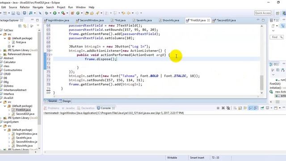Switch to loginWindow.java editor tab
286x161 pixels.
[57, 20]
